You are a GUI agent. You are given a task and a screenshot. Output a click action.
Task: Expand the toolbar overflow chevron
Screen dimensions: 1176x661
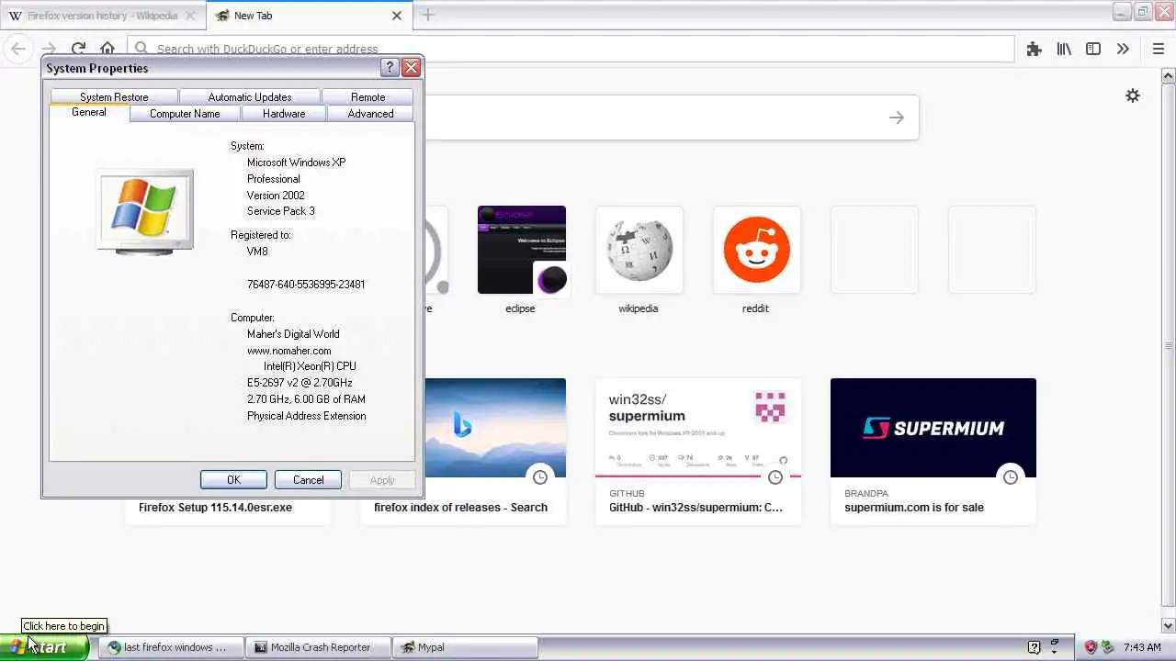(x=1123, y=50)
